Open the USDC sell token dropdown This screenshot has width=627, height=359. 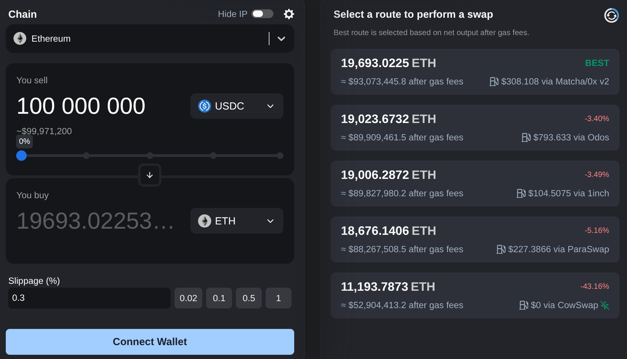(x=270, y=106)
